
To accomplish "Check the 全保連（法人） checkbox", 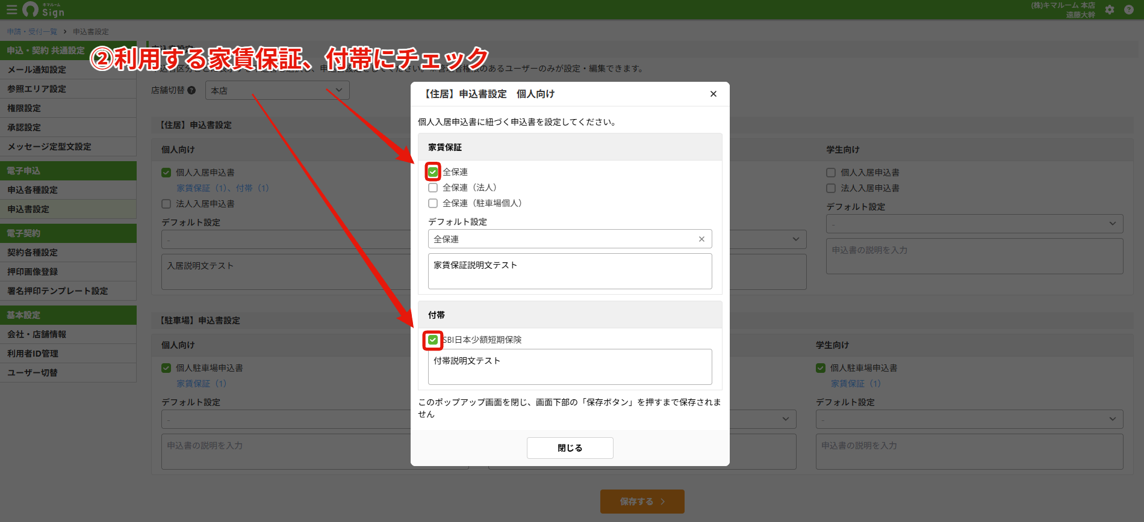I will pos(433,188).
